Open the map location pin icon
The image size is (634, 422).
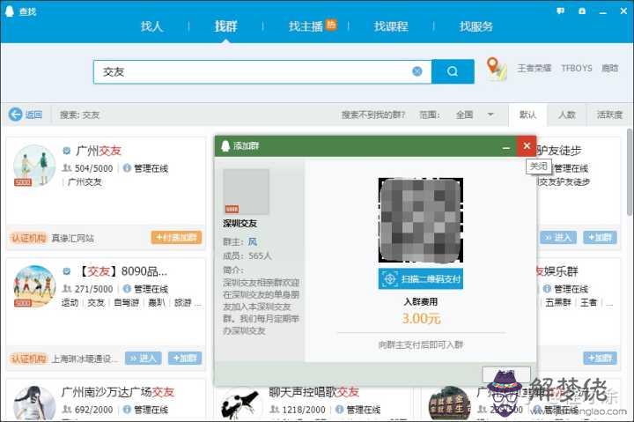tap(496, 70)
